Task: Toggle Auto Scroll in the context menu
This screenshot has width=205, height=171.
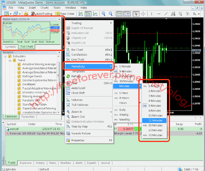Action: pyautogui.click(x=89, y=88)
